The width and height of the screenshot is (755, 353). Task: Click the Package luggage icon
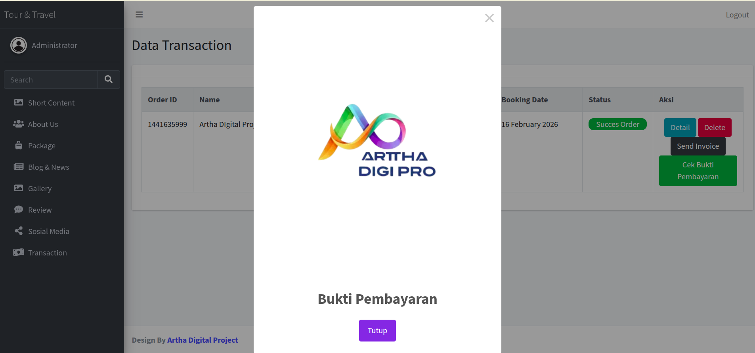19,146
